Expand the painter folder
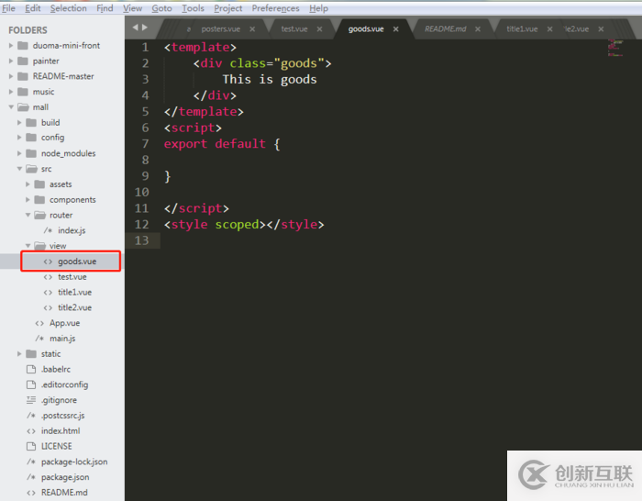642x501 pixels. (11, 61)
